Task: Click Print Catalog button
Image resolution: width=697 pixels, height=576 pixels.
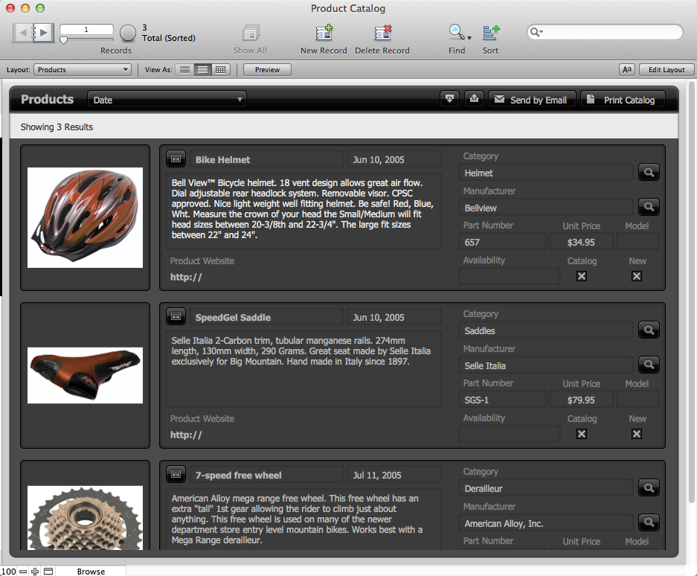Action: 623,100
